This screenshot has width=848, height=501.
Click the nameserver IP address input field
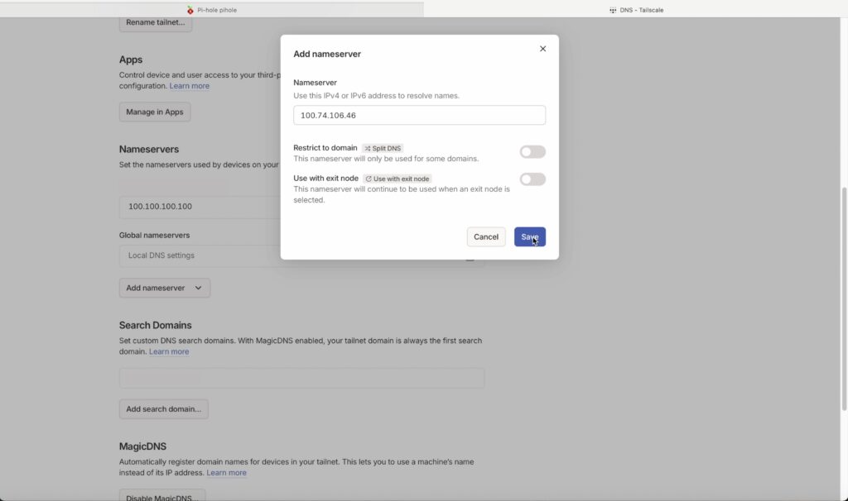coord(418,115)
